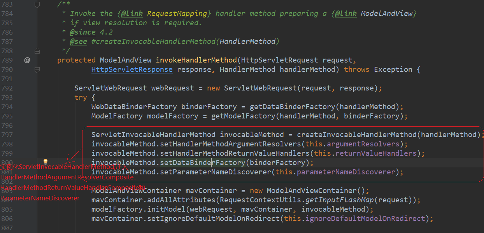Collapse the method fold marker at line 790
Image resolution: width=484 pixels, height=233 pixels.
point(37,70)
